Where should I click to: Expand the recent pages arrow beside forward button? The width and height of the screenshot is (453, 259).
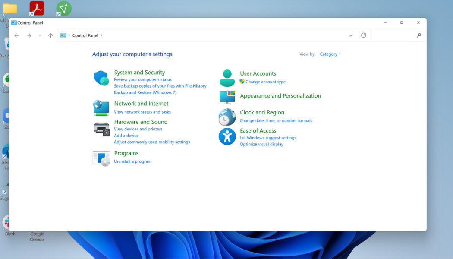coord(40,35)
